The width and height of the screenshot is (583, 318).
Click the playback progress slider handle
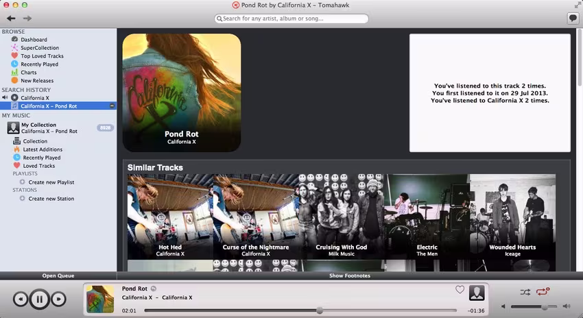click(320, 310)
